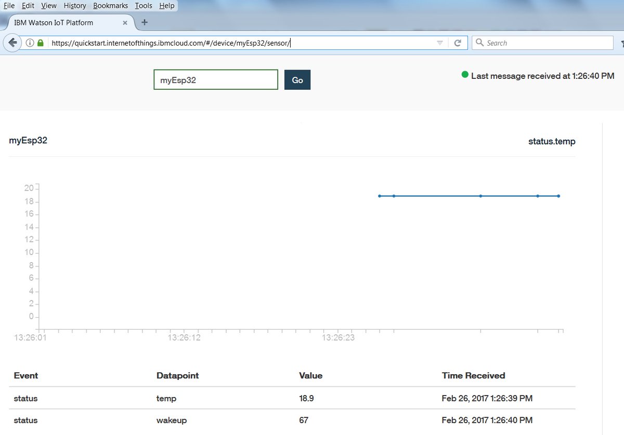Click the green padlock security icon
This screenshot has height=435, width=624.
41,43
